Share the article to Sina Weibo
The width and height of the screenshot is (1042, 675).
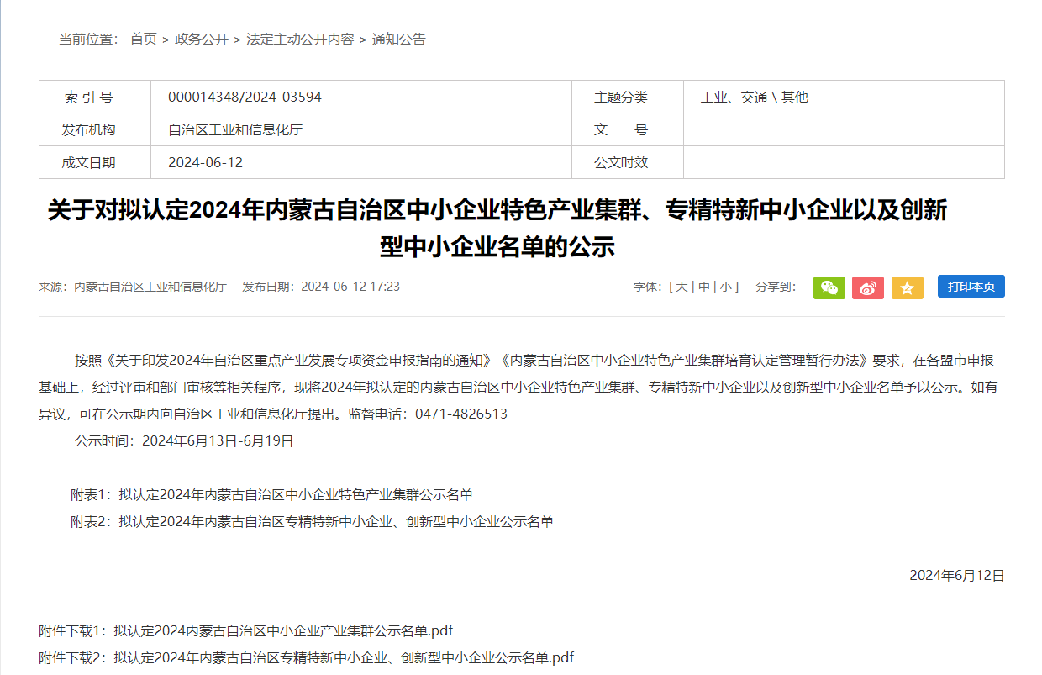click(868, 287)
